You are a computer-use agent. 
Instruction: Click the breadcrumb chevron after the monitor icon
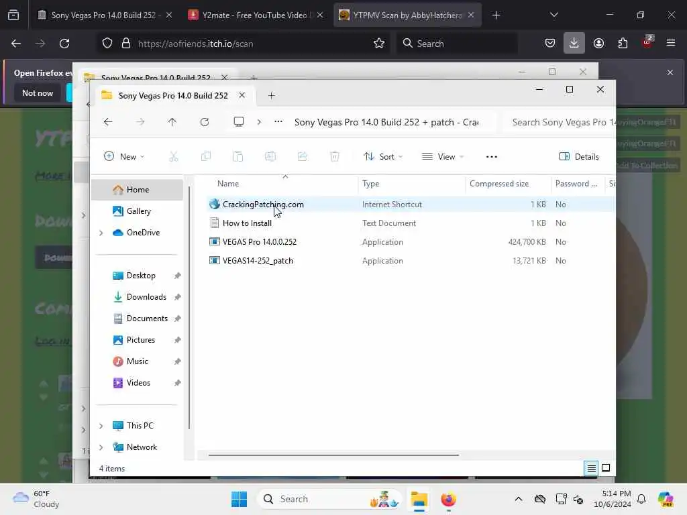(x=259, y=122)
